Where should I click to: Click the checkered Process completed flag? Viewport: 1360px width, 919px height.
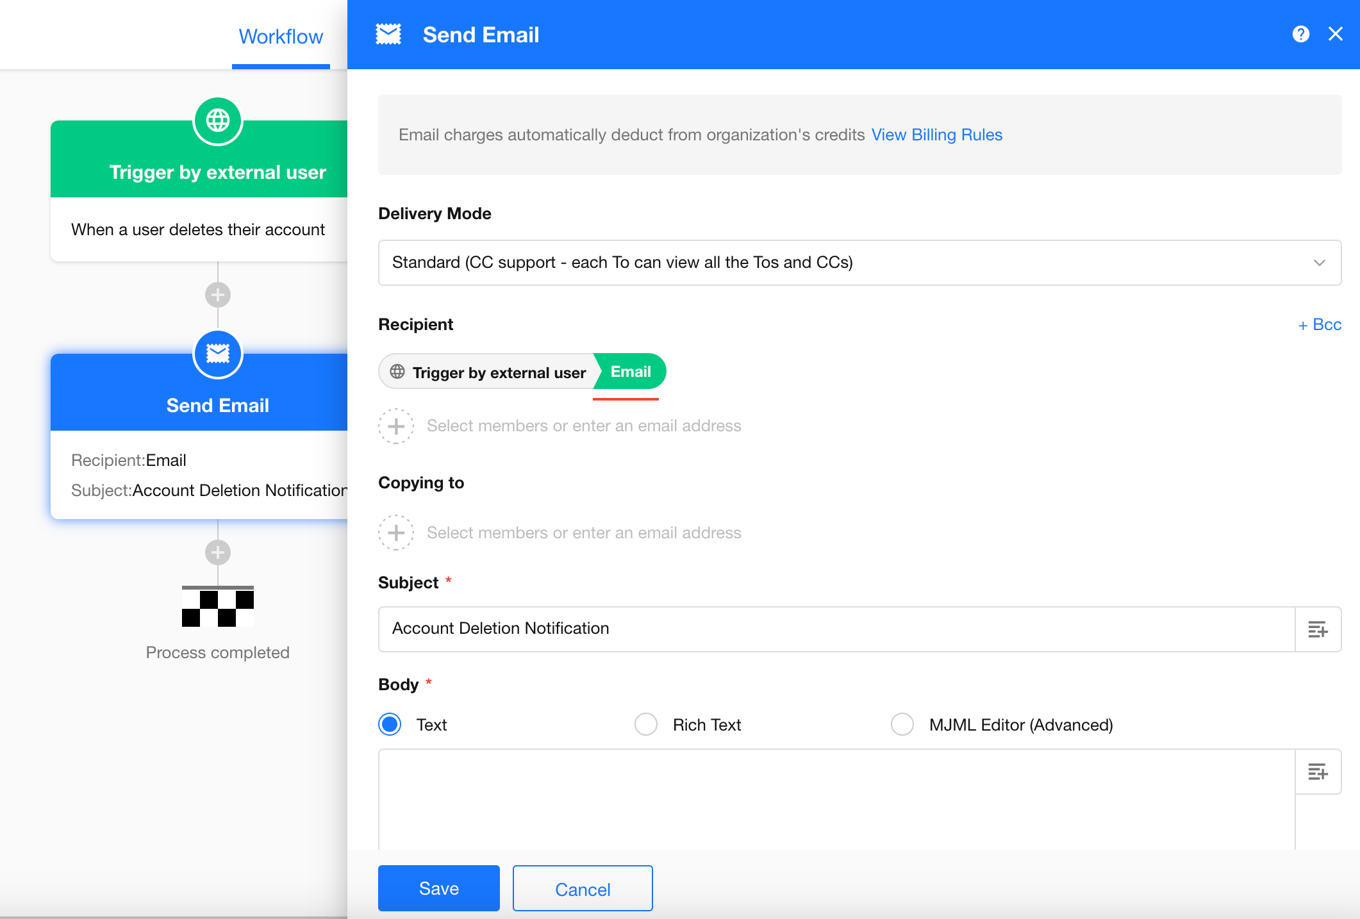click(x=218, y=606)
